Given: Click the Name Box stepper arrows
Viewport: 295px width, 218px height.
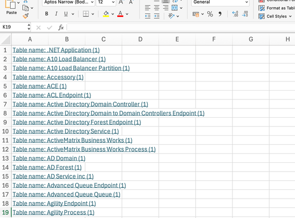Looking at the screenshot, I should tap(29, 27).
